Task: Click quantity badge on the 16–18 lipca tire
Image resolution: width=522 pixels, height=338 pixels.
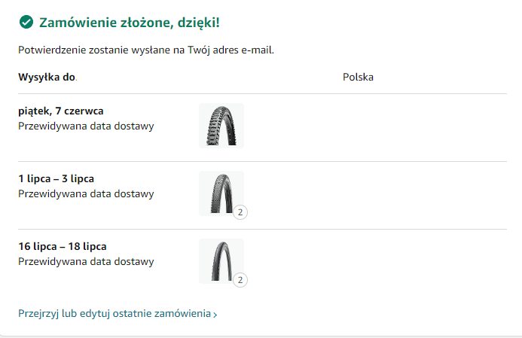Action: pyautogui.click(x=240, y=280)
